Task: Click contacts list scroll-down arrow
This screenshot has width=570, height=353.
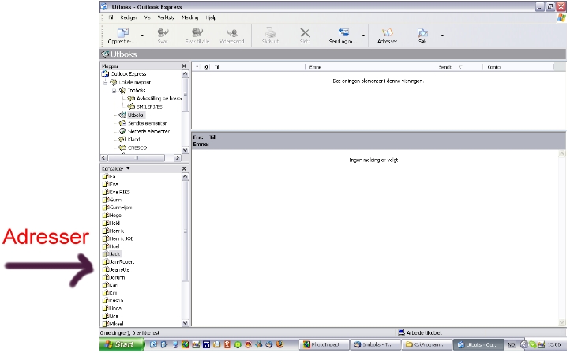Action: pos(185,323)
